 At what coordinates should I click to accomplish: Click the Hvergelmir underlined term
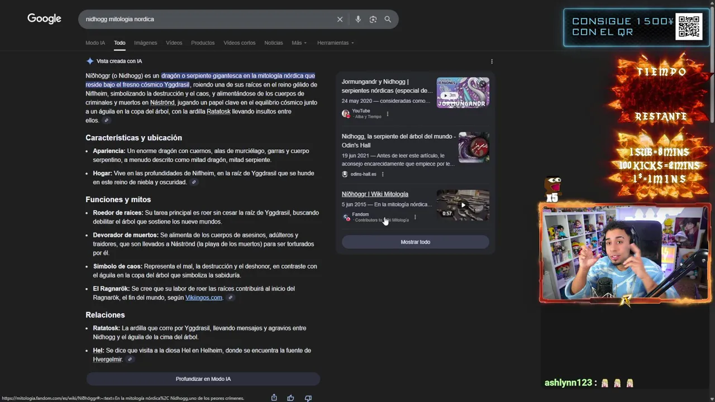[107, 360]
